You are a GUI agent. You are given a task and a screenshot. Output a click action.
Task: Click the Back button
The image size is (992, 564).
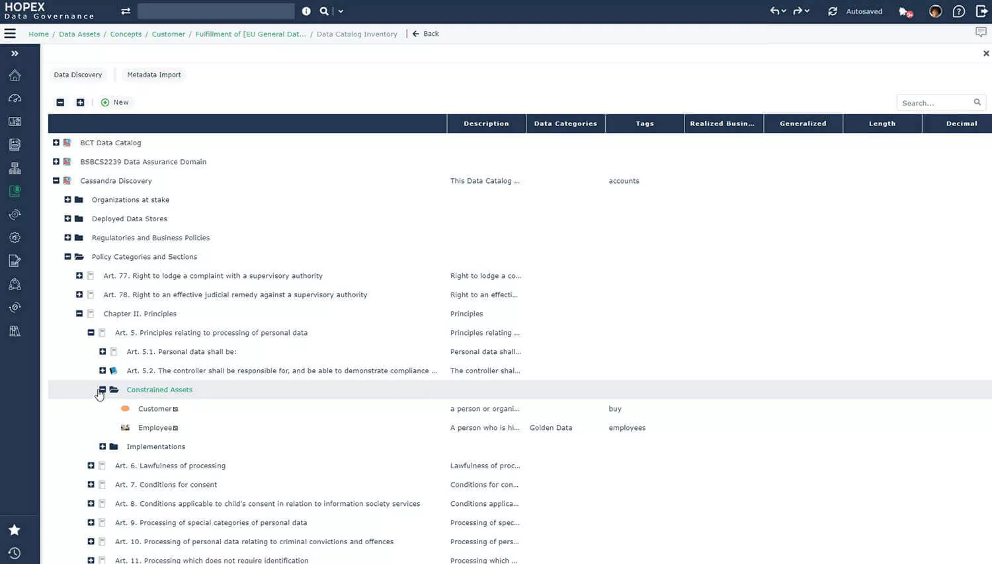click(x=425, y=34)
